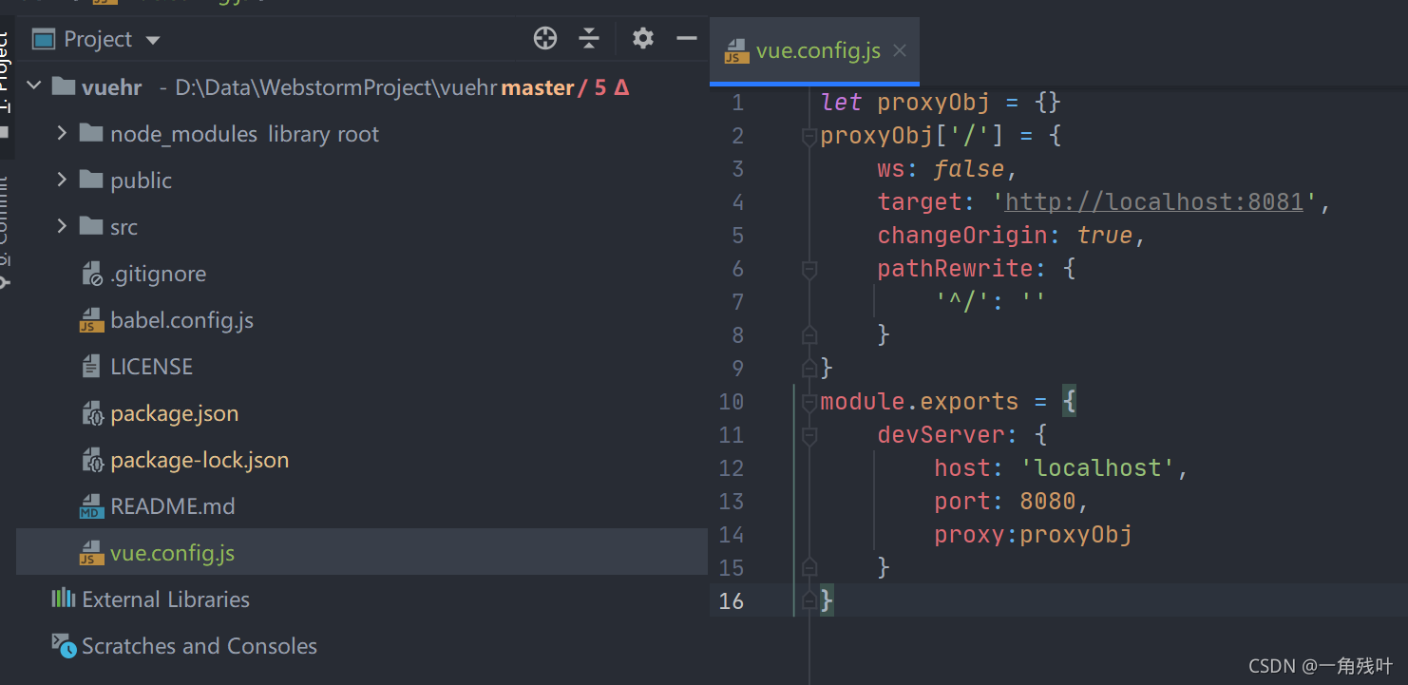This screenshot has height=685, width=1408.
Task: Click the devServer property text
Action: tap(941, 434)
